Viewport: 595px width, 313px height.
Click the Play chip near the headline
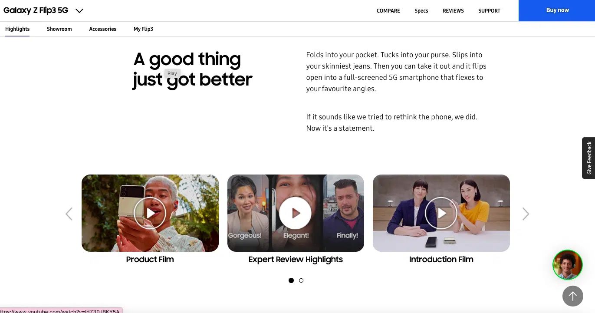tap(172, 73)
